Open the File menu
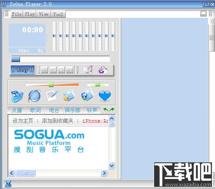The width and height of the screenshot is (215, 189). point(17,14)
